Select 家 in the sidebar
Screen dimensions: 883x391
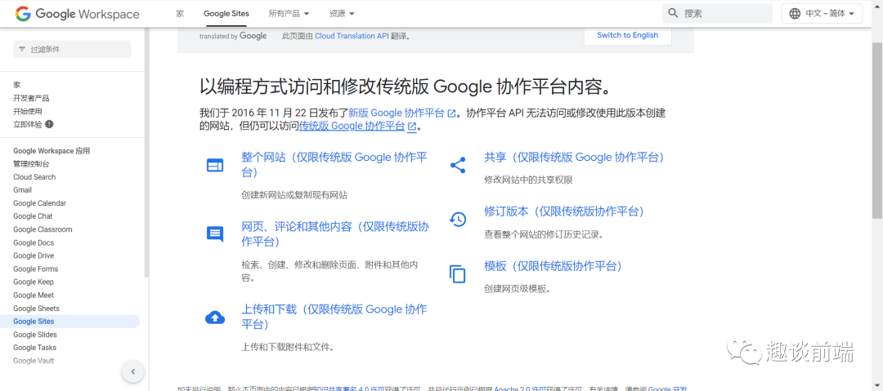tap(17, 85)
